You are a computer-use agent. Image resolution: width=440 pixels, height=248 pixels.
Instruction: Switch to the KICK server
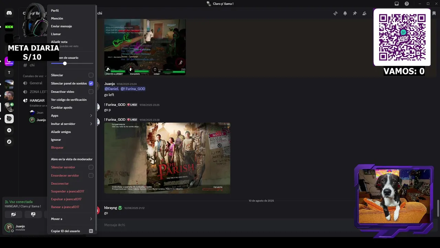coord(9,27)
